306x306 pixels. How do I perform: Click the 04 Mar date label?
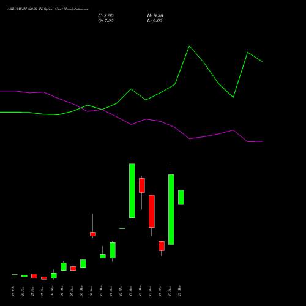pos(62,291)
